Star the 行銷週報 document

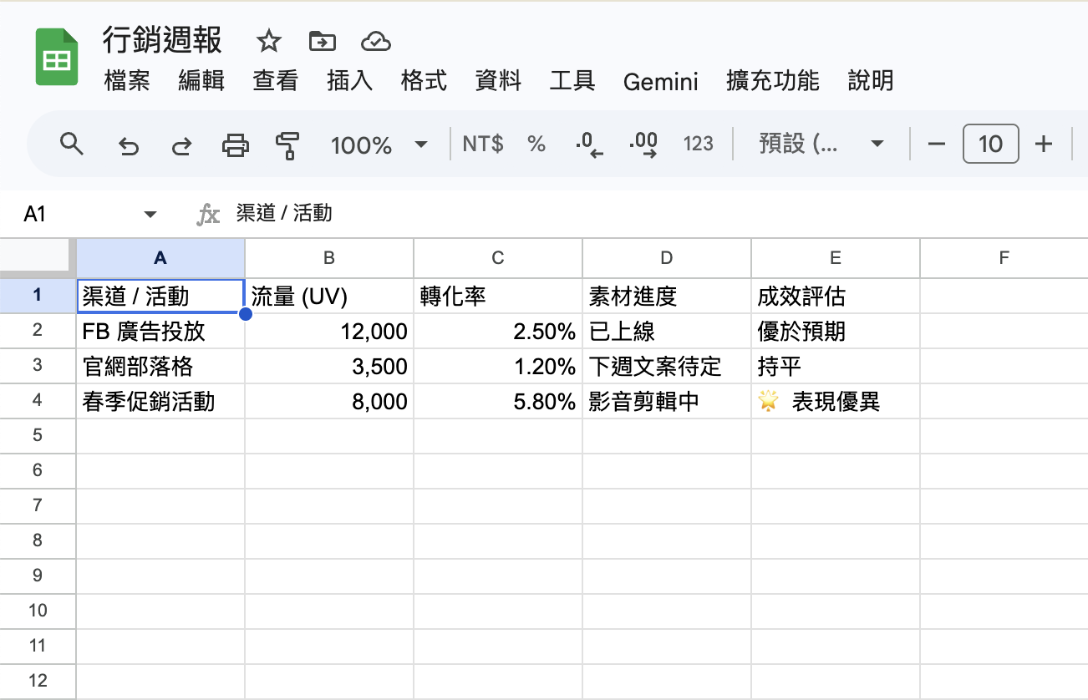pos(267,40)
